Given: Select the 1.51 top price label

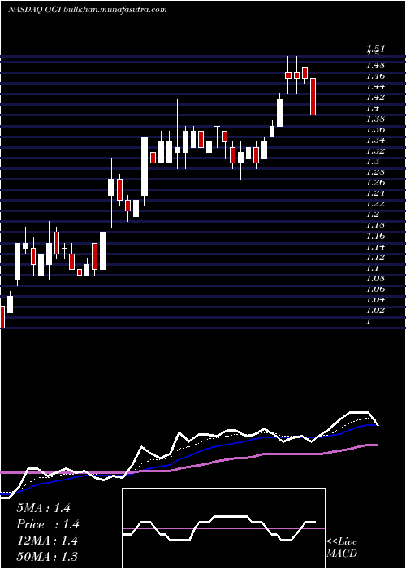Looking at the screenshot, I should click(375, 48).
